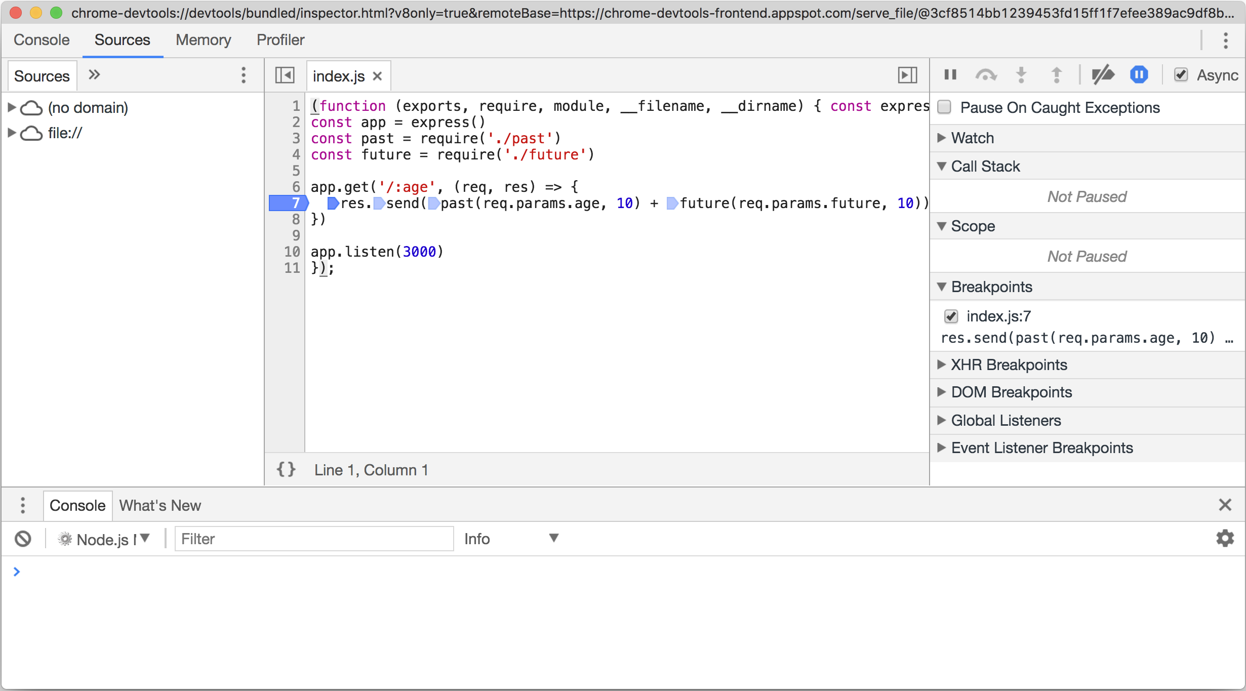Toggle the Async checkbox
Image resolution: width=1246 pixels, height=691 pixels.
[1181, 75]
